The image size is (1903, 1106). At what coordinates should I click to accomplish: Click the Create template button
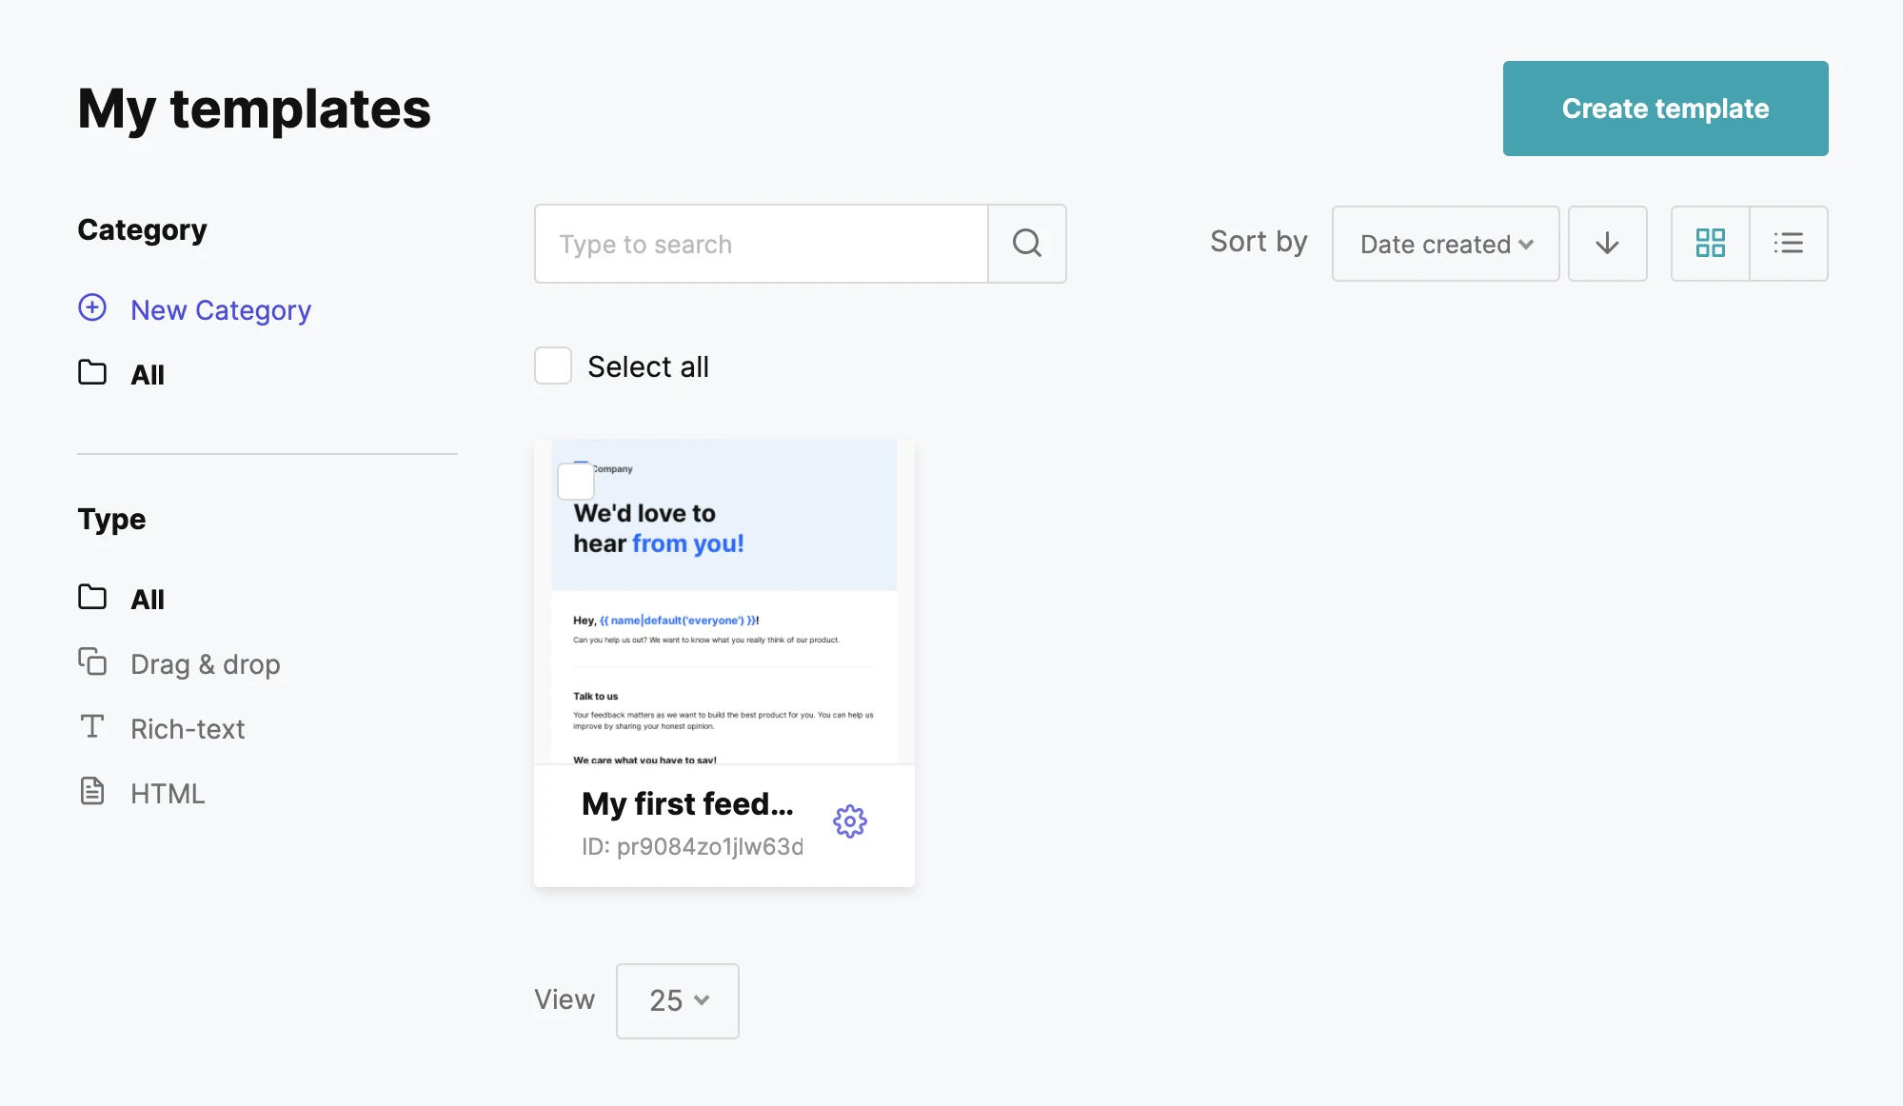click(x=1665, y=109)
